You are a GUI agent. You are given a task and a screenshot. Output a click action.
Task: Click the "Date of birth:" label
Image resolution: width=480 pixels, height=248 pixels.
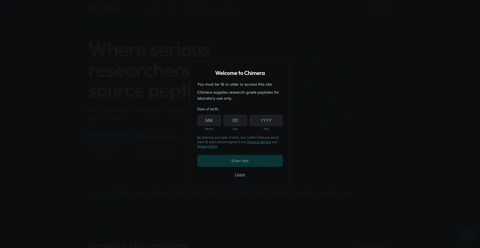pyautogui.click(x=208, y=109)
